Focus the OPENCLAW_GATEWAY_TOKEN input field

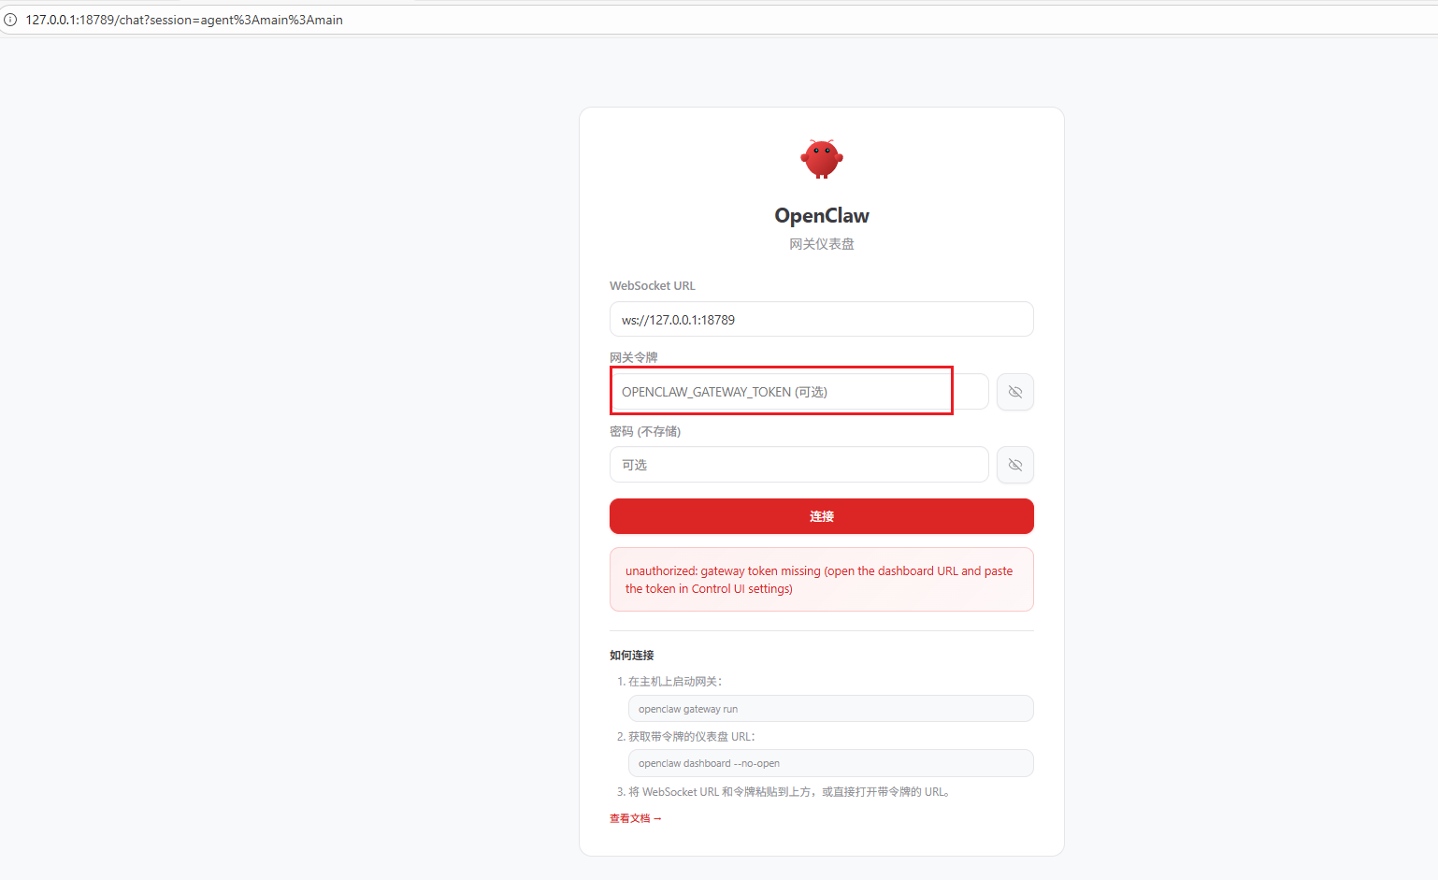[799, 392]
